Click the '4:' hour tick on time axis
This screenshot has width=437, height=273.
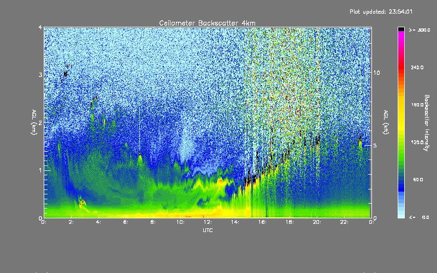tap(98, 222)
